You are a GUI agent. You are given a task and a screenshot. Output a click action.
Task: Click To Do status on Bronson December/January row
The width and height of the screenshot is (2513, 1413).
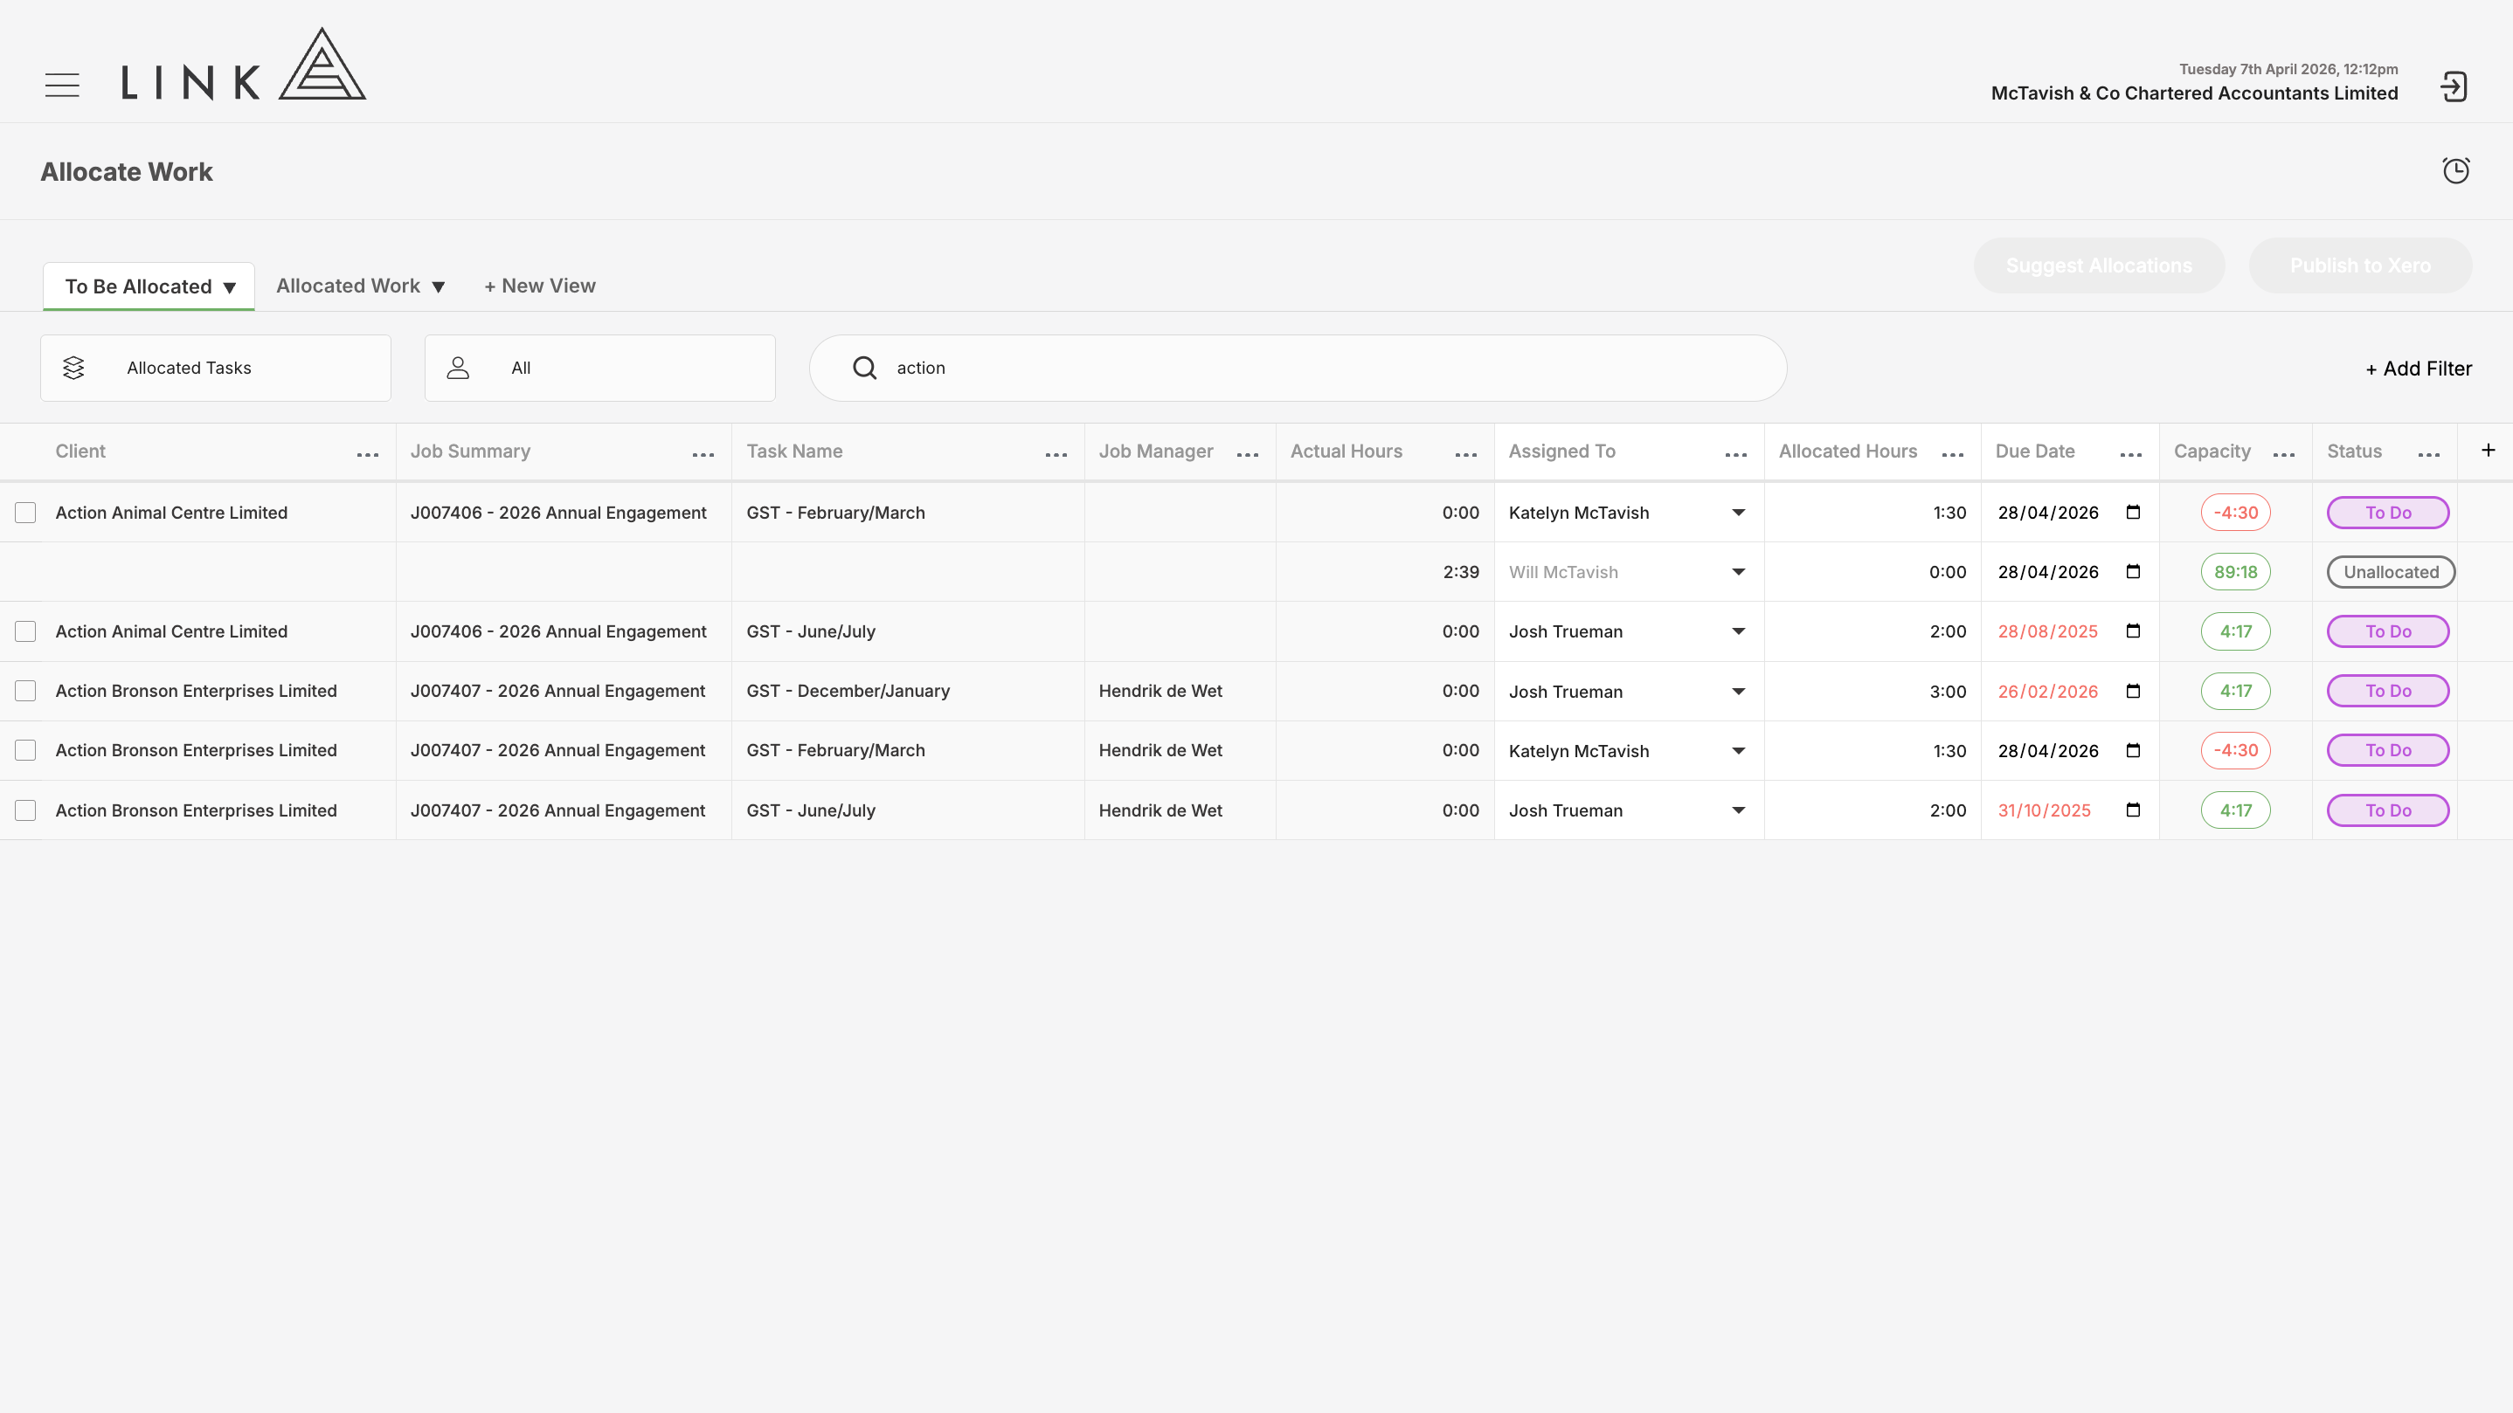point(2387,692)
